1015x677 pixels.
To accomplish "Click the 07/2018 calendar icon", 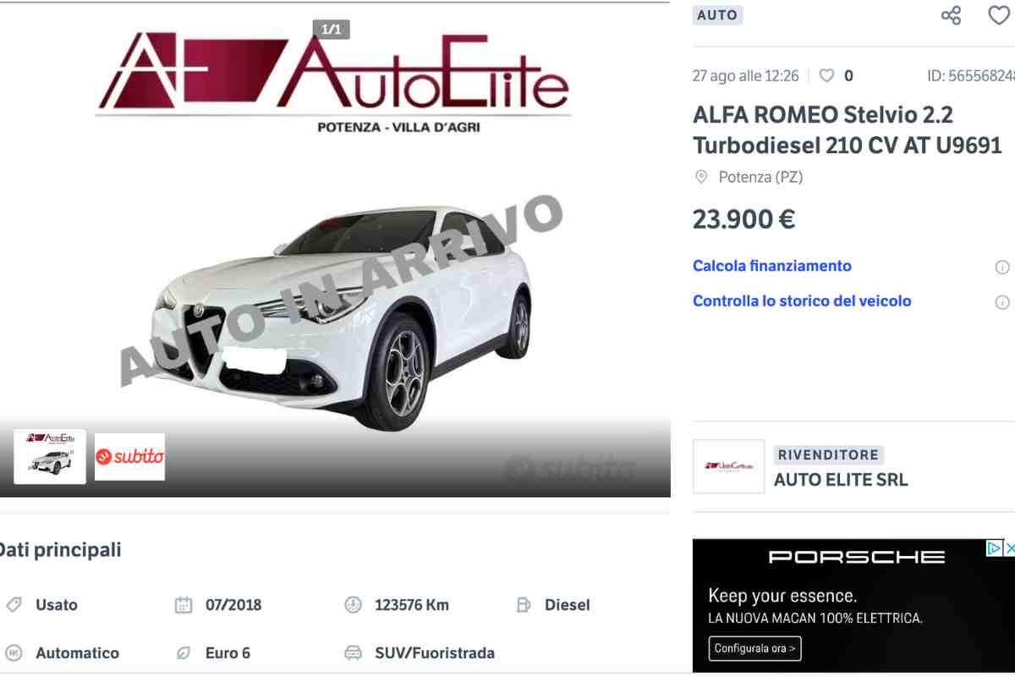I will 184,605.
